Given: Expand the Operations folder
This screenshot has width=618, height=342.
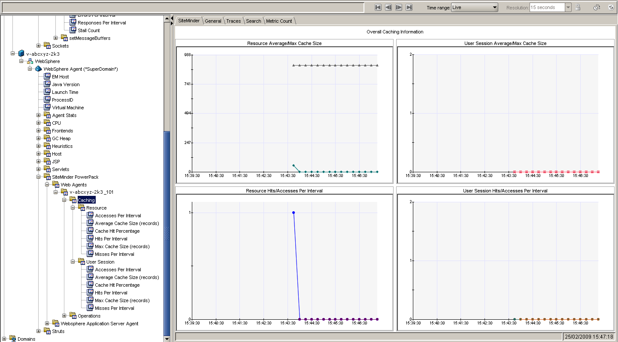Looking at the screenshot, I should (x=64, y=316).
